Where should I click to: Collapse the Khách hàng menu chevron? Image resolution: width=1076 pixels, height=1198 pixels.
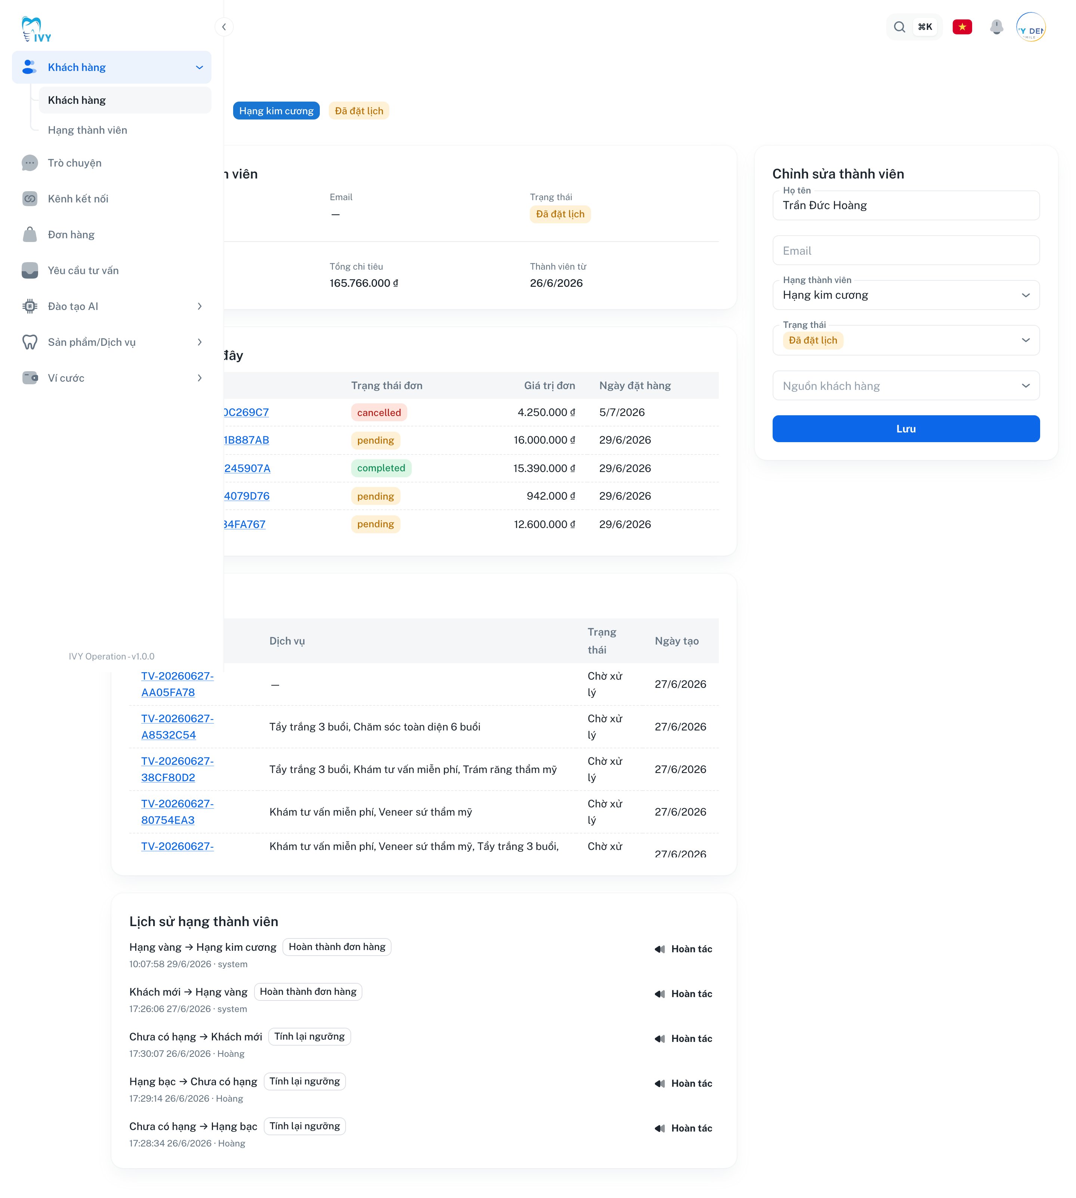click(199, 67)
